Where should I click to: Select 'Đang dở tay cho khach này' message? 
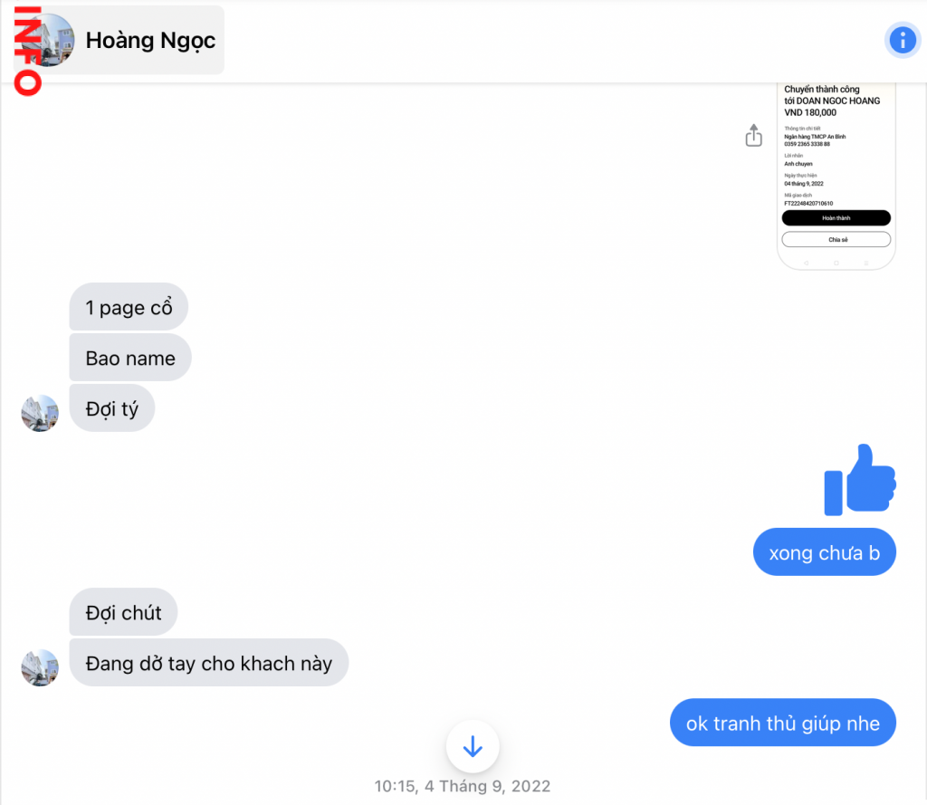pos(209,663)
